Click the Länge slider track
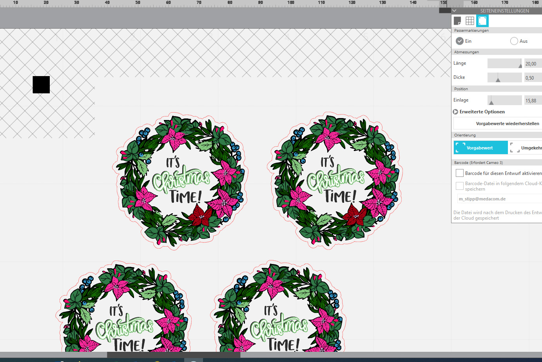Image resolution: width=542 pixels, height=362 pixels. click(504, 64)
